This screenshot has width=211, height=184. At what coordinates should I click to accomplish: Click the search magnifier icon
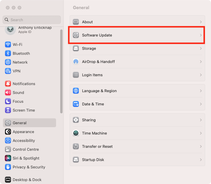(x=6, y=20)
